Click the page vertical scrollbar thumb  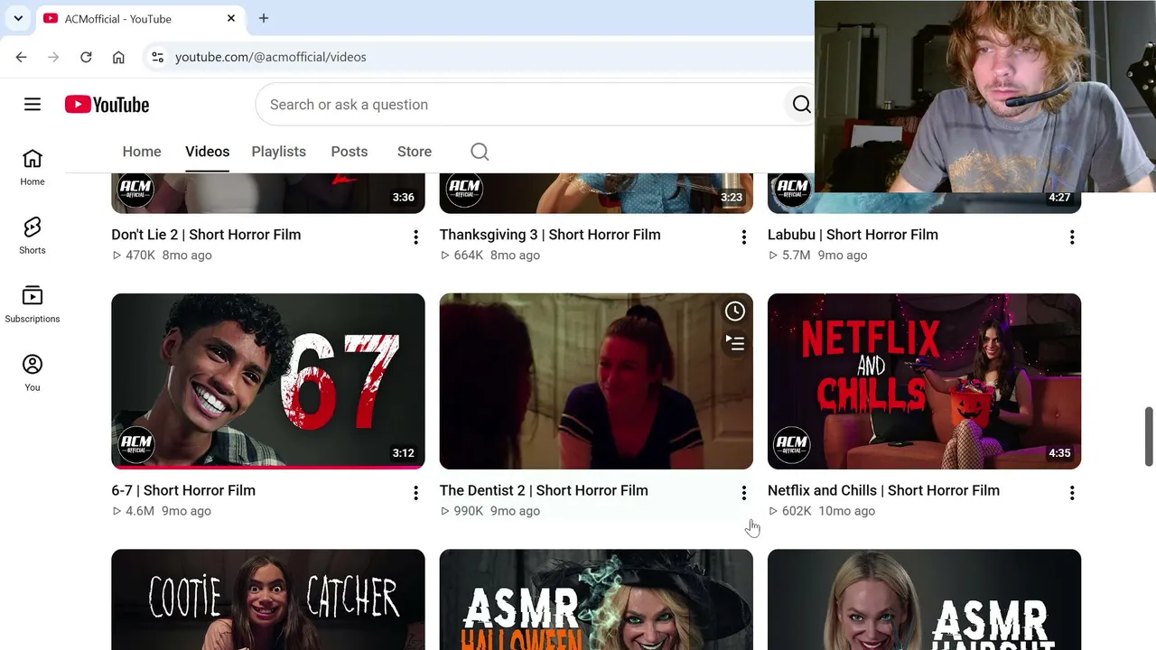[x=1149, y=436]
